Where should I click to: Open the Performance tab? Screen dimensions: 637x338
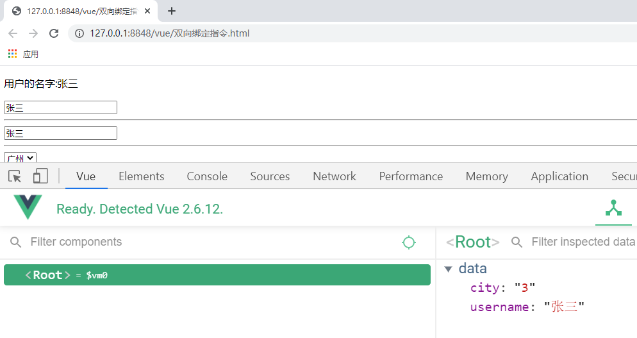pyautogui.click(x=411, y=176)
